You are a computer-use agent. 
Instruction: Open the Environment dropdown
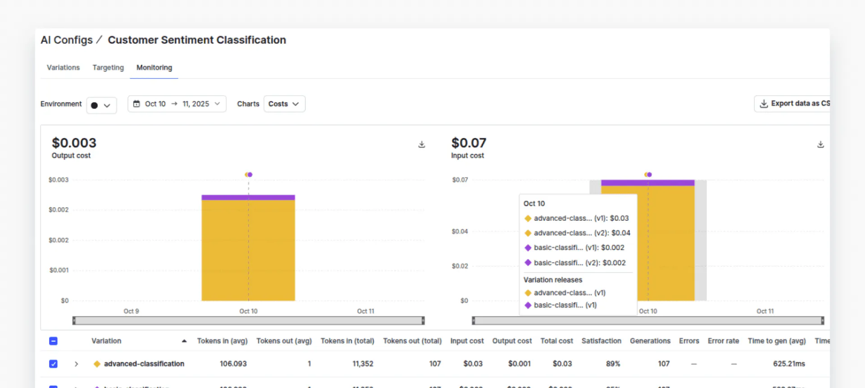tap(101, 105)
